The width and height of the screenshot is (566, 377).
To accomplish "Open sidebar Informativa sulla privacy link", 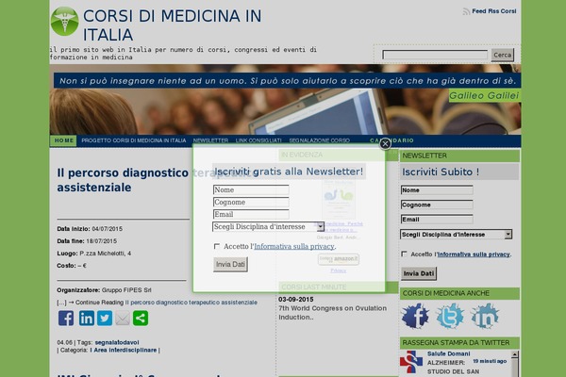I will (x=474, y=254).
